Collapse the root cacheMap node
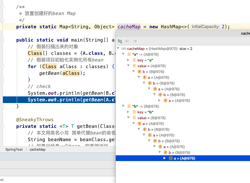 point(118,49)
